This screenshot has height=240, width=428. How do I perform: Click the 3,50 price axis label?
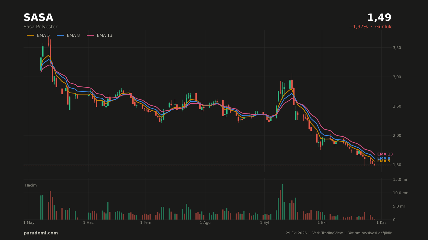coord(397,48)
